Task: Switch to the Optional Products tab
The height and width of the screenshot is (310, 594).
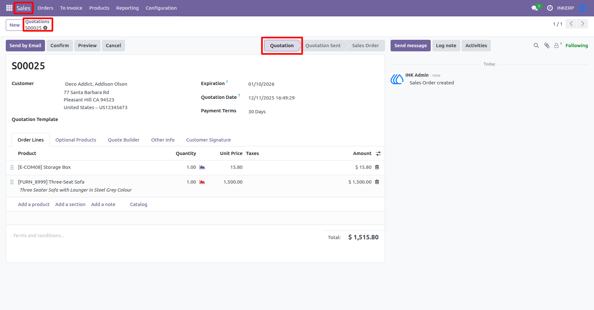Action: tap(76, 140)
